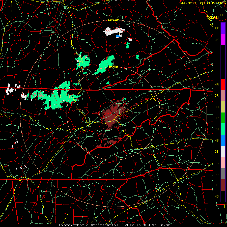The width and height of the screenshot is (227, 227).
Task: Click the DS legend label
Action: click(x=216, y=152)
